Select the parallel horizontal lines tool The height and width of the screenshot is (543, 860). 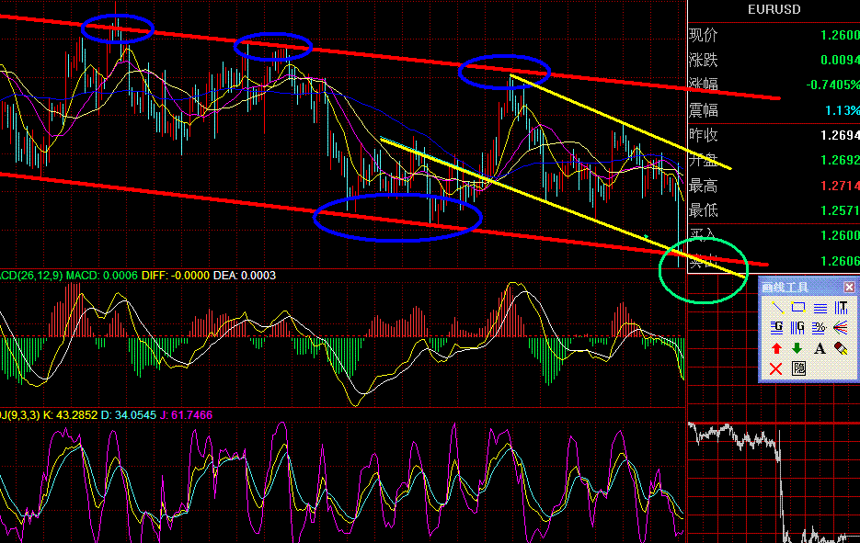click(x=820, y=308)
